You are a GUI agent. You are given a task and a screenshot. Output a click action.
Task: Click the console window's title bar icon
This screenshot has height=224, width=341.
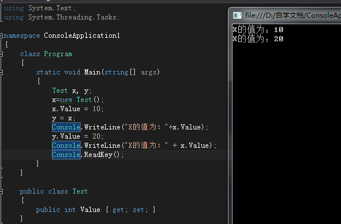[x=237, y=15]
